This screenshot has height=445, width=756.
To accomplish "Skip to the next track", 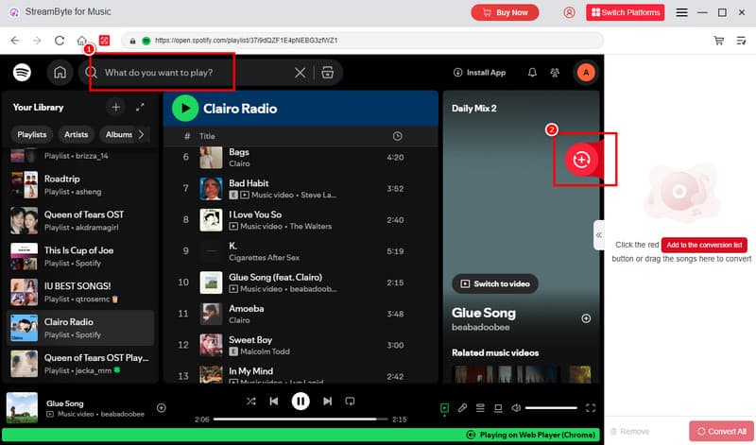I will (x=327, y=402).
